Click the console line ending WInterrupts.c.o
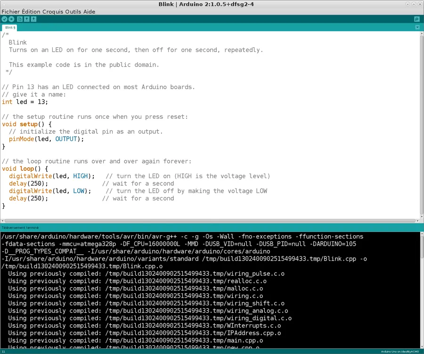Screen dimensions: 424x354 [145, 326]
